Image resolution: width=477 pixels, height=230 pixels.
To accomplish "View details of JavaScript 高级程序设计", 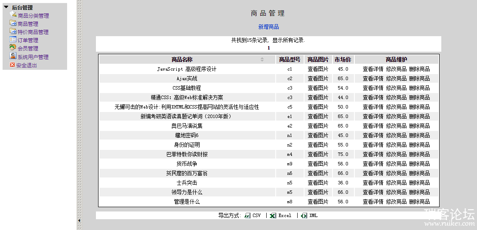I will (373, 69).
